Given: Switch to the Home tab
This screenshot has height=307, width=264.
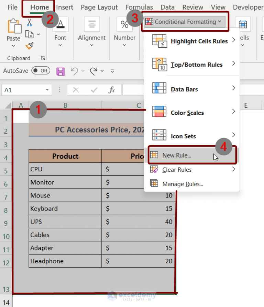Looking at the screenshot, I should (40, 7).
